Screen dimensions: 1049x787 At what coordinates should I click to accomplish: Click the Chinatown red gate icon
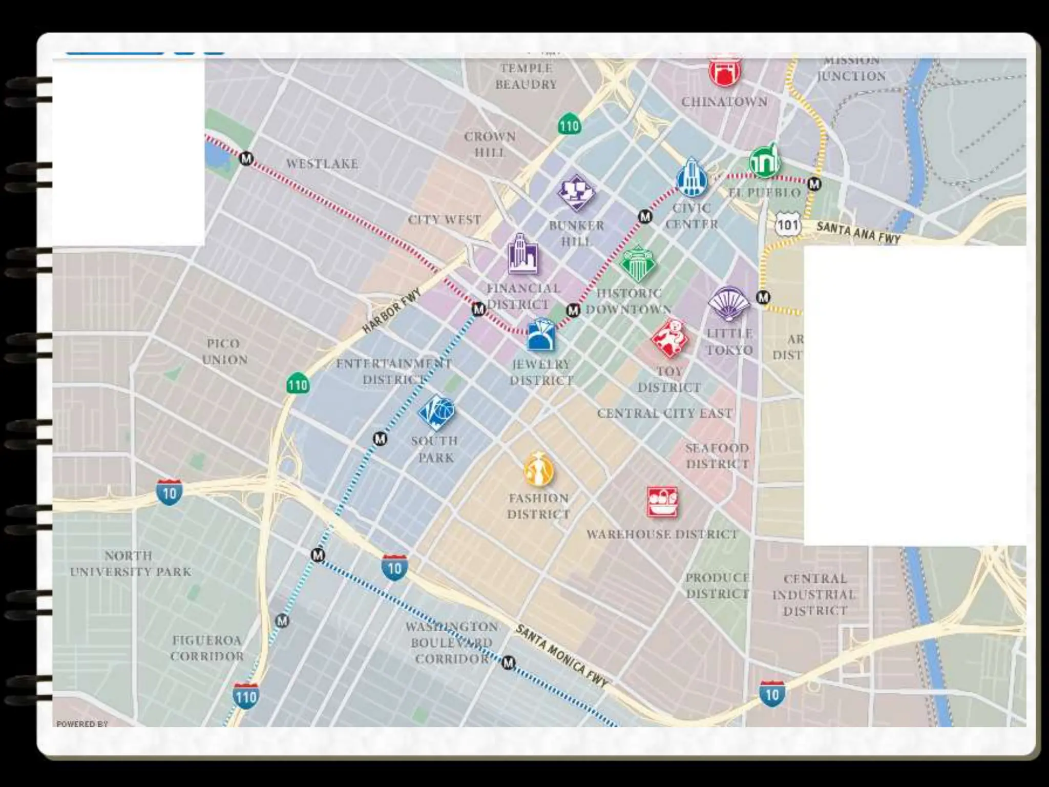tap(725, 72)
